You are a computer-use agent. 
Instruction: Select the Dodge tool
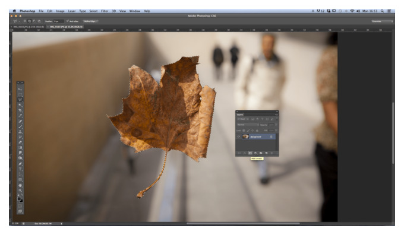click(x=20, y=158)
